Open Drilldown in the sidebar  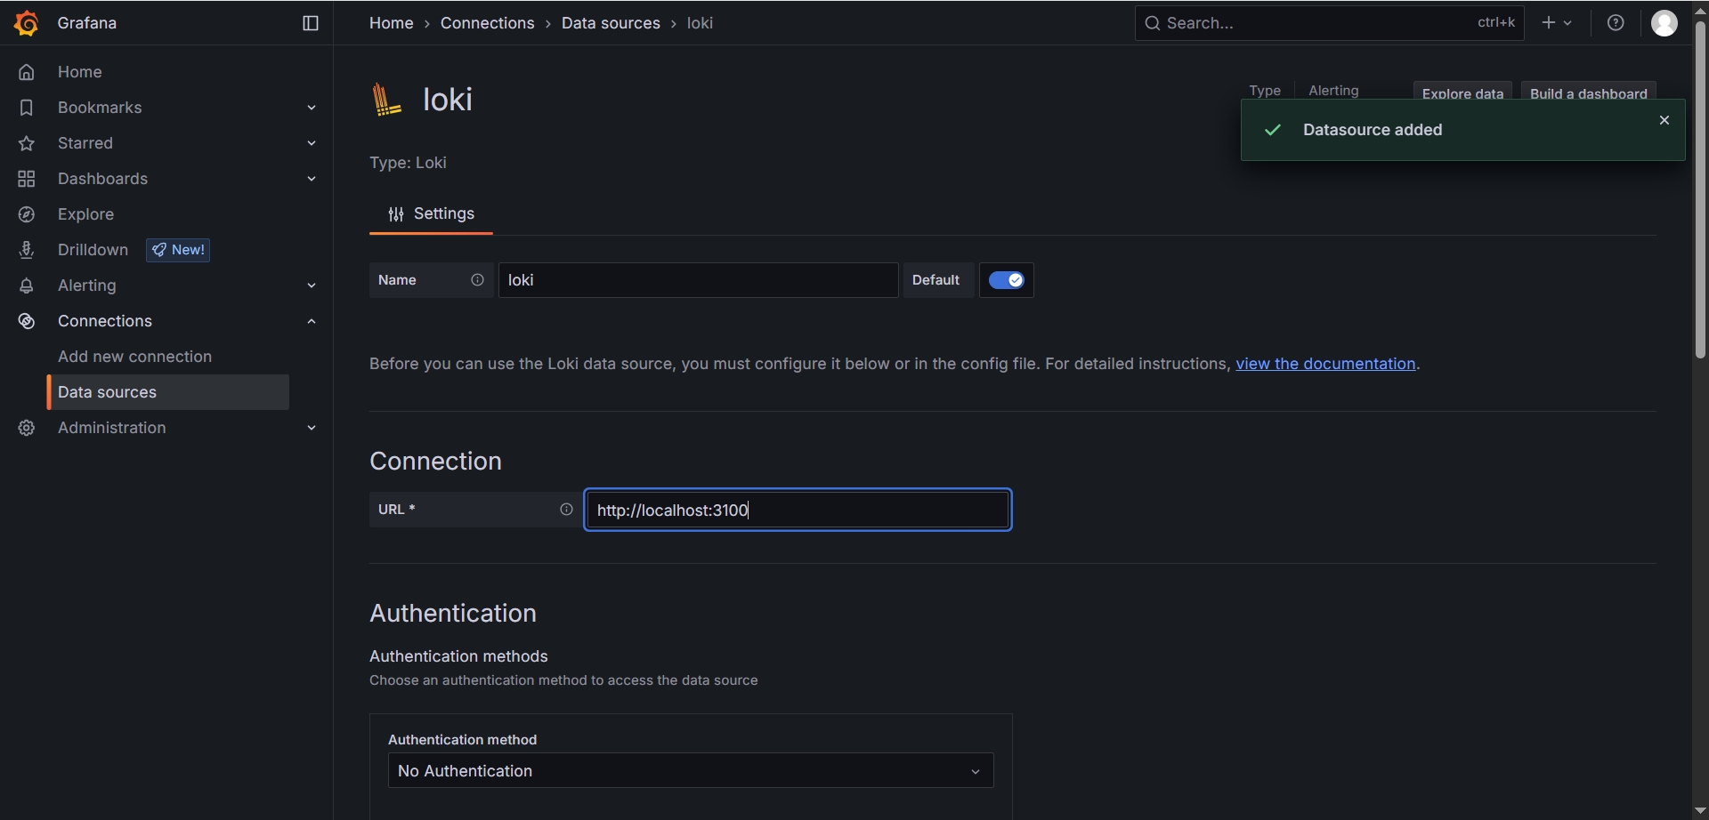pos(93,250)
